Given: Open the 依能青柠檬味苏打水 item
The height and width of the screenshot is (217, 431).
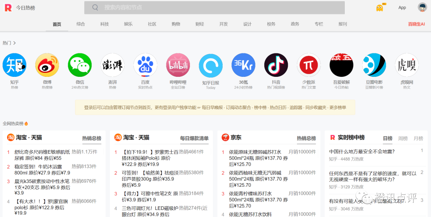Looking at the screenshot, I should coord(258,200).
